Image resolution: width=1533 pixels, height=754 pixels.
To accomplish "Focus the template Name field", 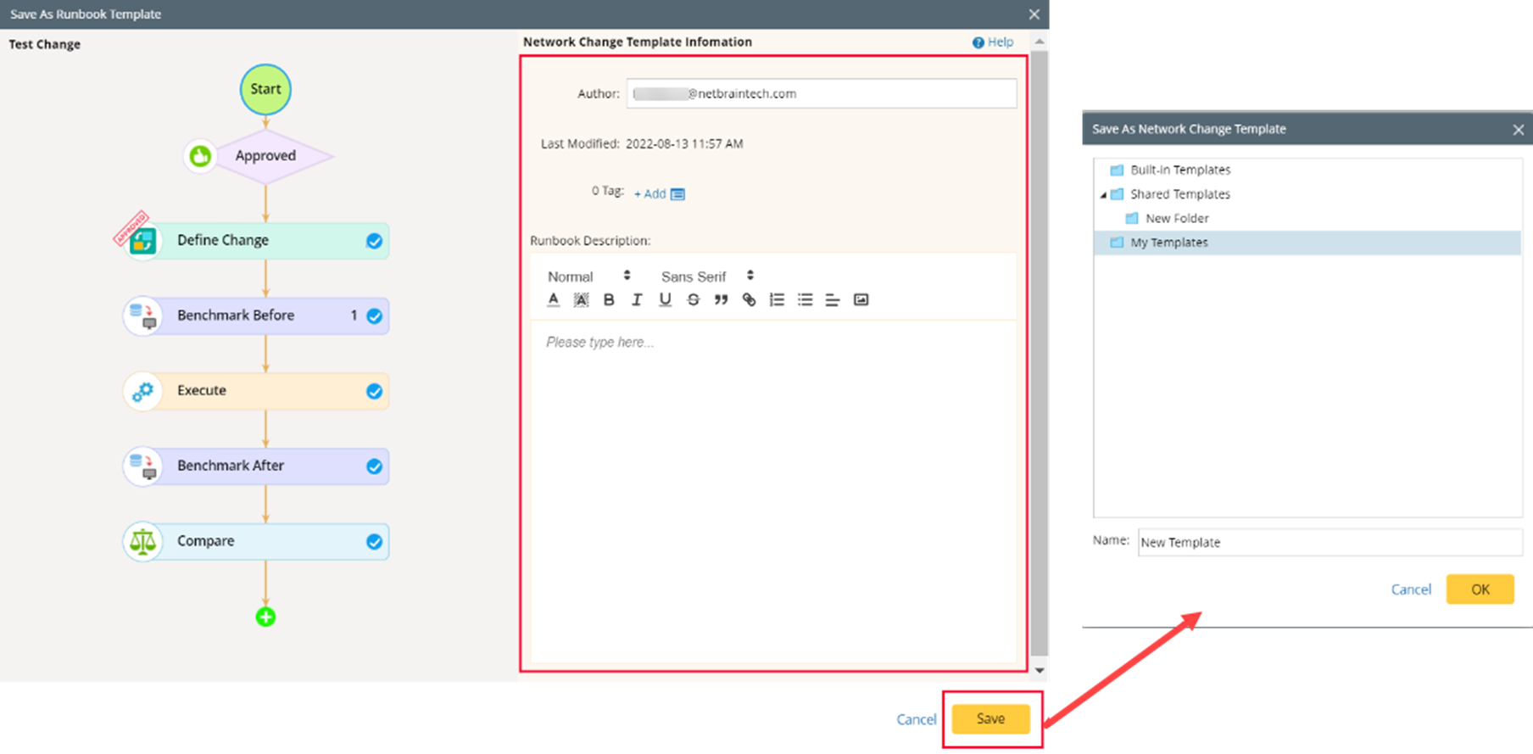I will [x=1330, y=542].
